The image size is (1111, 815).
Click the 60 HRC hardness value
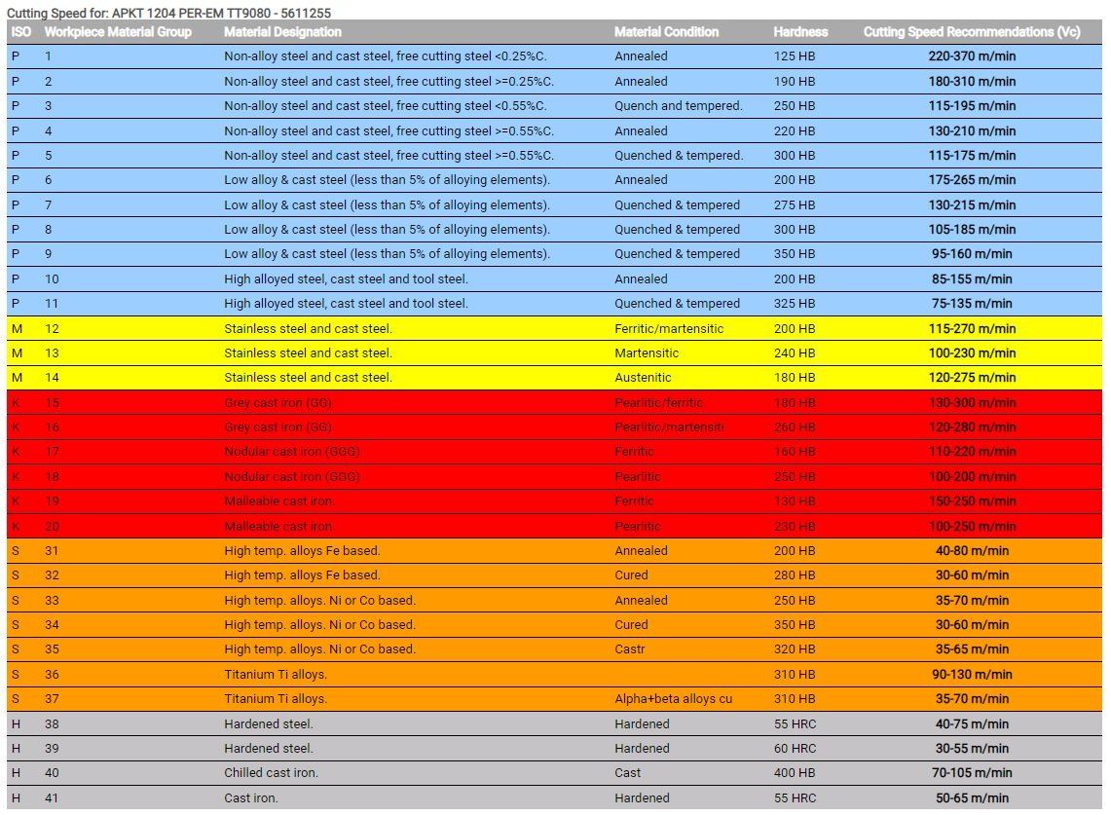[x=795, y=749]
